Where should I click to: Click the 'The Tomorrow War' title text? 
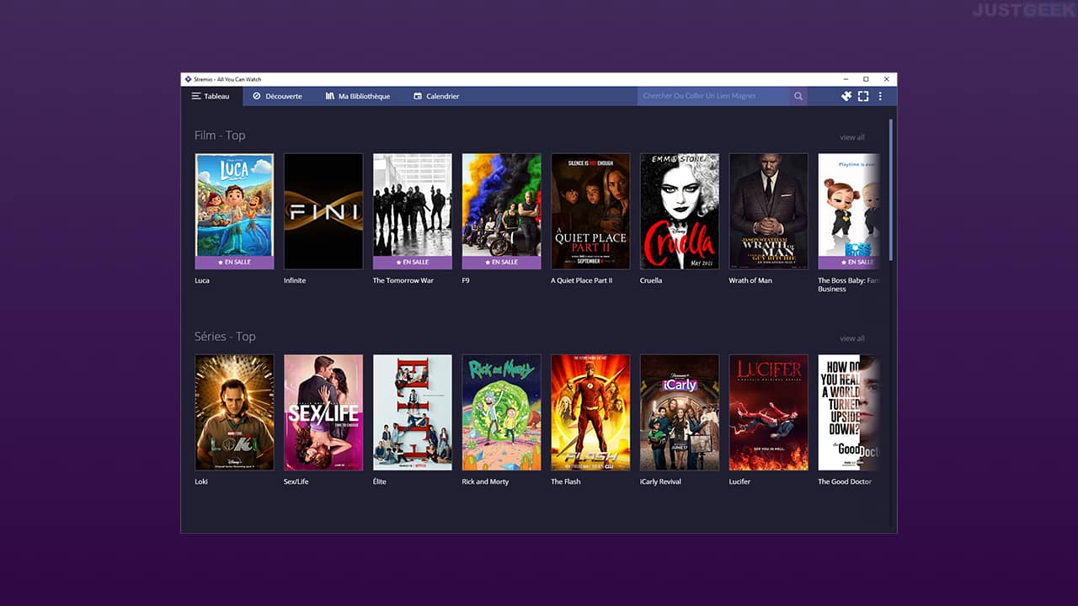403,280
